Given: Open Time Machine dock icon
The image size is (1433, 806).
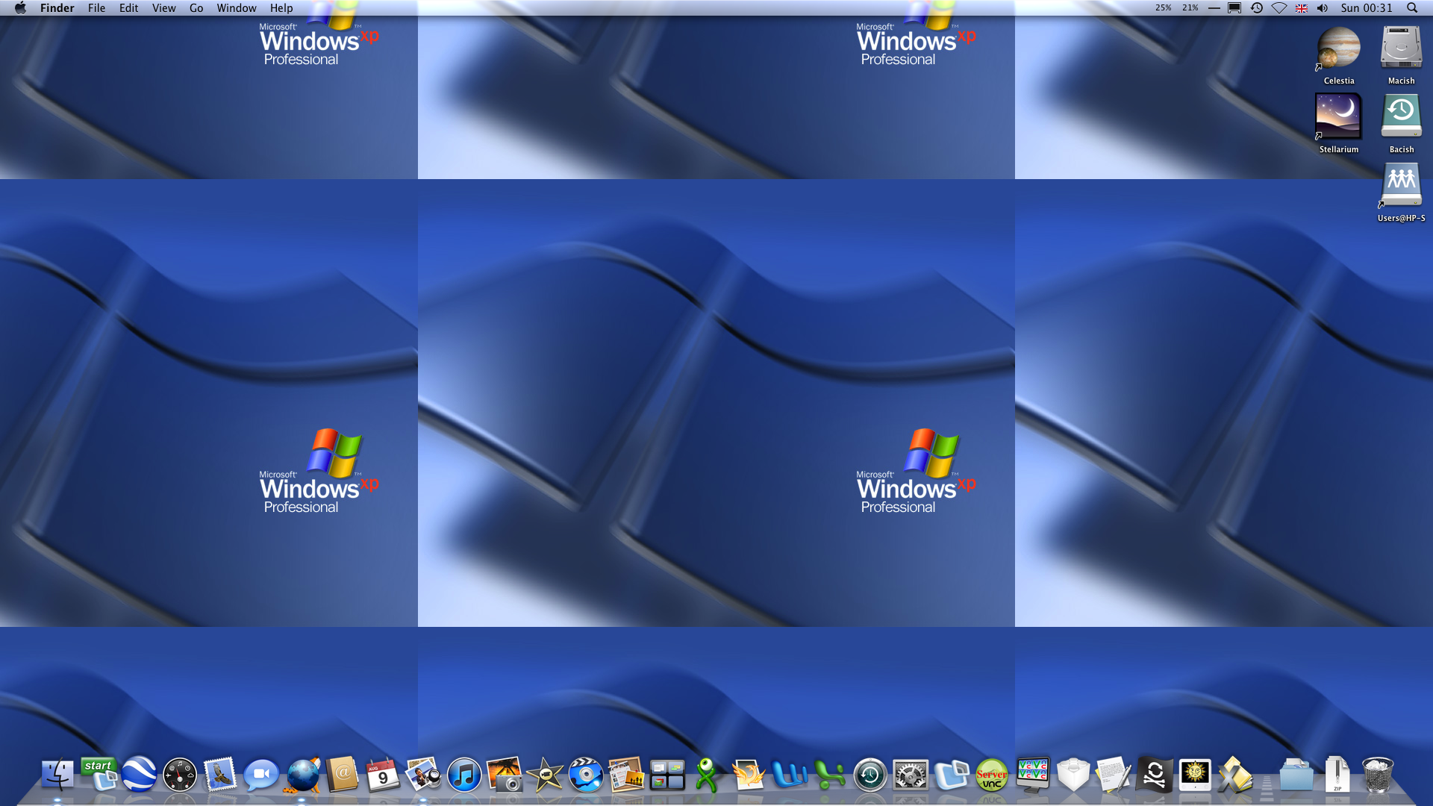Looking at the screenshot, I should 870,775.
